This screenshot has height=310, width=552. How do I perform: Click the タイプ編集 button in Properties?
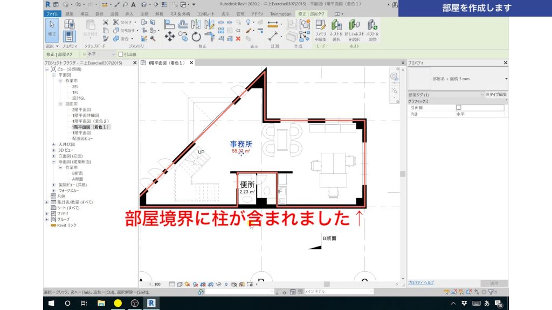click(498, 94)
